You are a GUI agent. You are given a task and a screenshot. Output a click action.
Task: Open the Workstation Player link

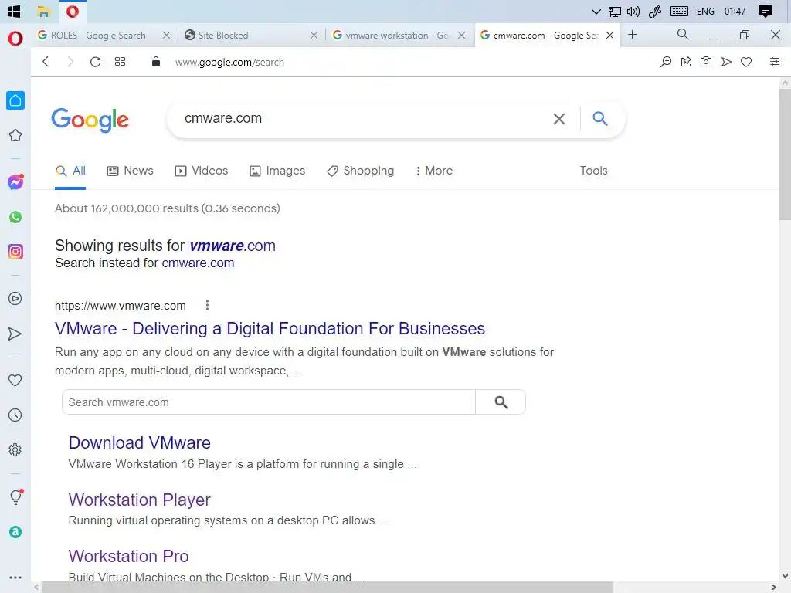pos(140,500)
